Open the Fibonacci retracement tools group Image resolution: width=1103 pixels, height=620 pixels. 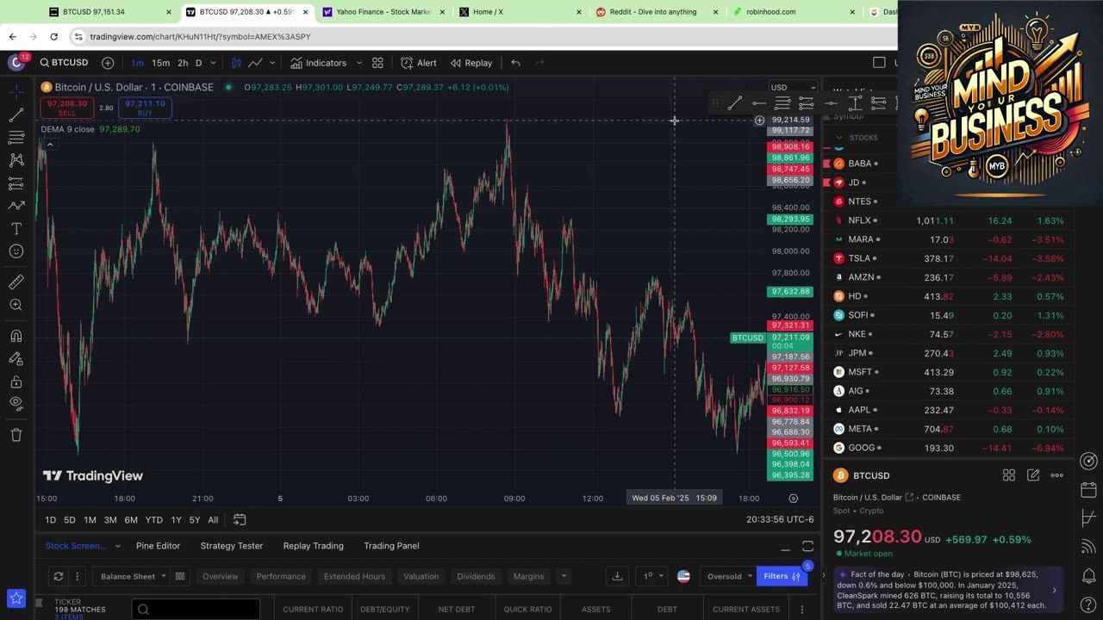pyautogui.click(x=16, y=137)
